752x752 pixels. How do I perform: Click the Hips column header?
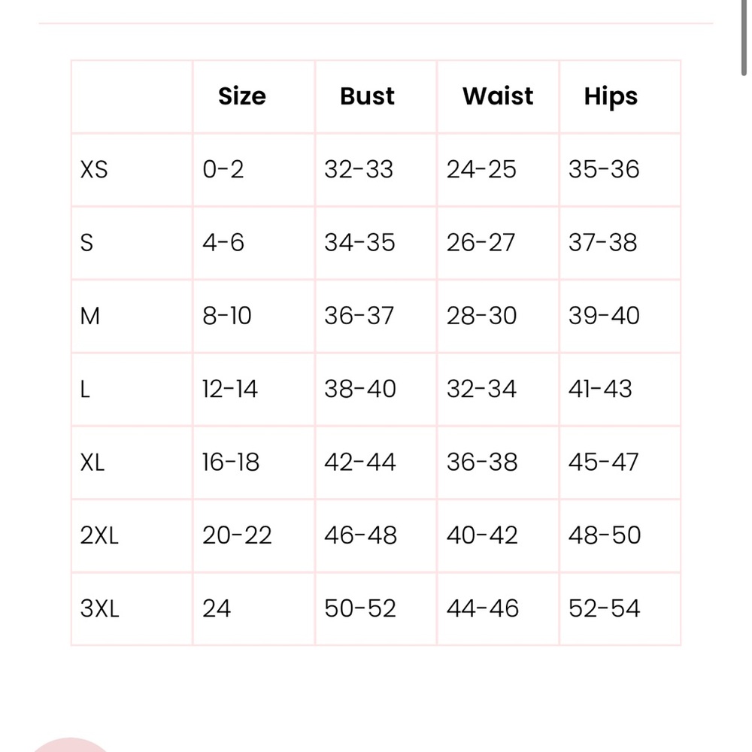coord(611,97)
